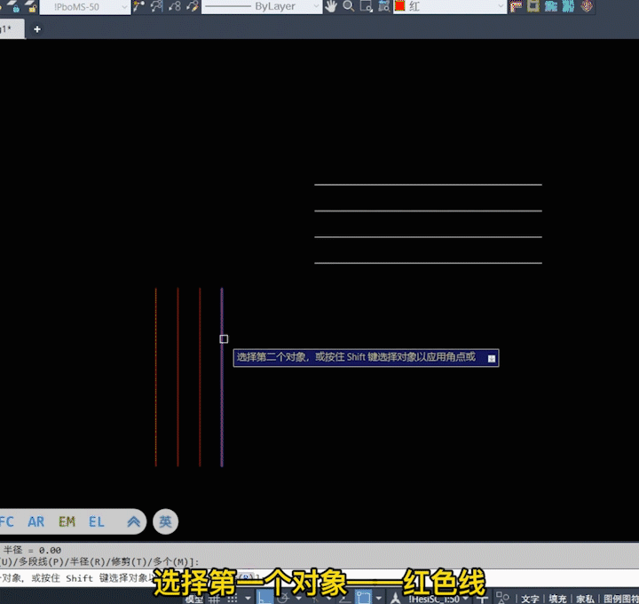Toggle object snap square icon in status bar
The width and height of the screenshot is (639, 604).
point(364,598)
